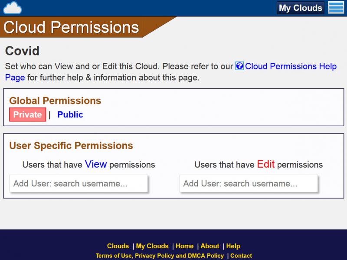The width and height of the screenshot is (347, 260).
Task: Click the question mark help icon
Action: point(239,66)
